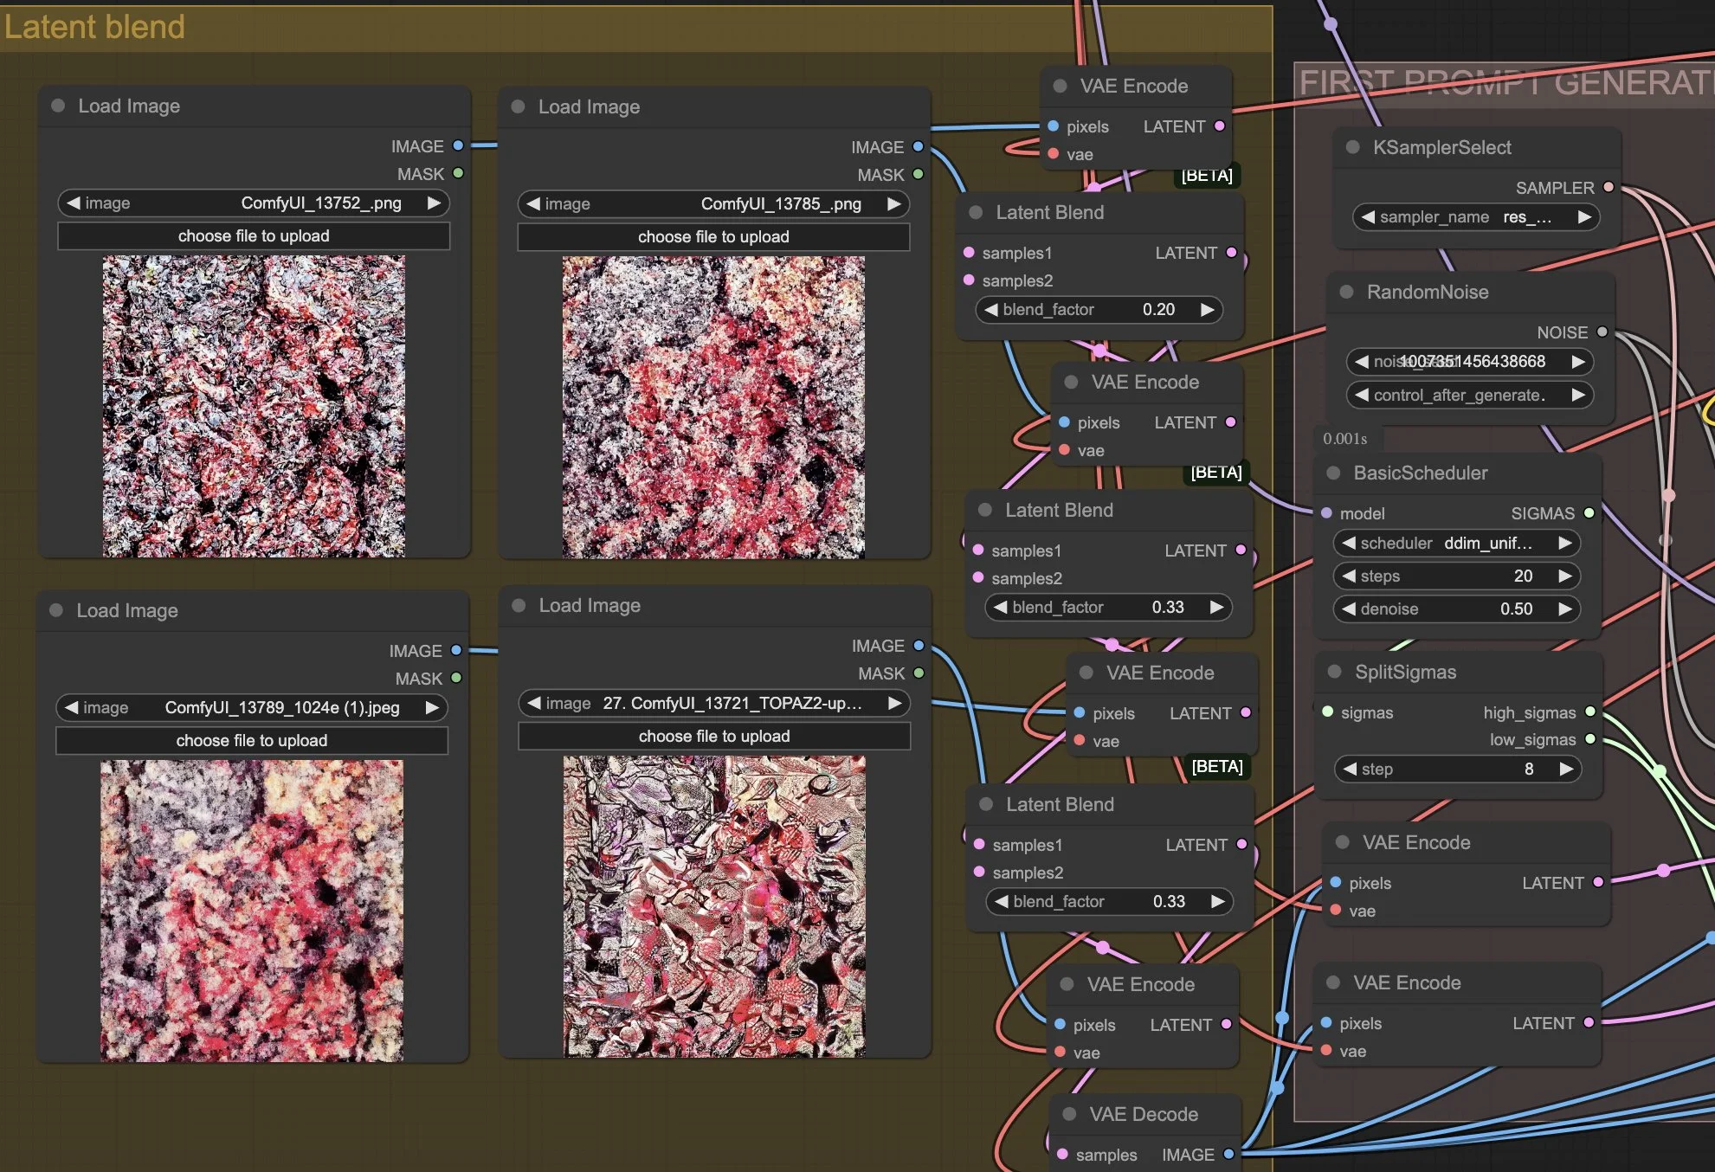The image size is (1715, 1172).
Task: Increase blend_factor 0.20 with right arrow
Action: tap(1207, 309)
